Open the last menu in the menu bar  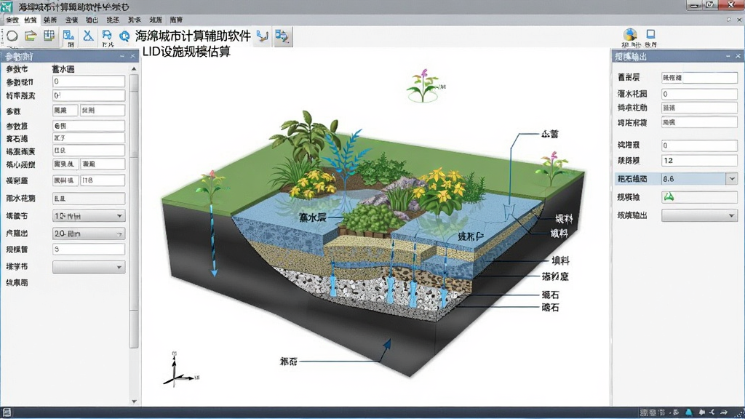point(176,20)
